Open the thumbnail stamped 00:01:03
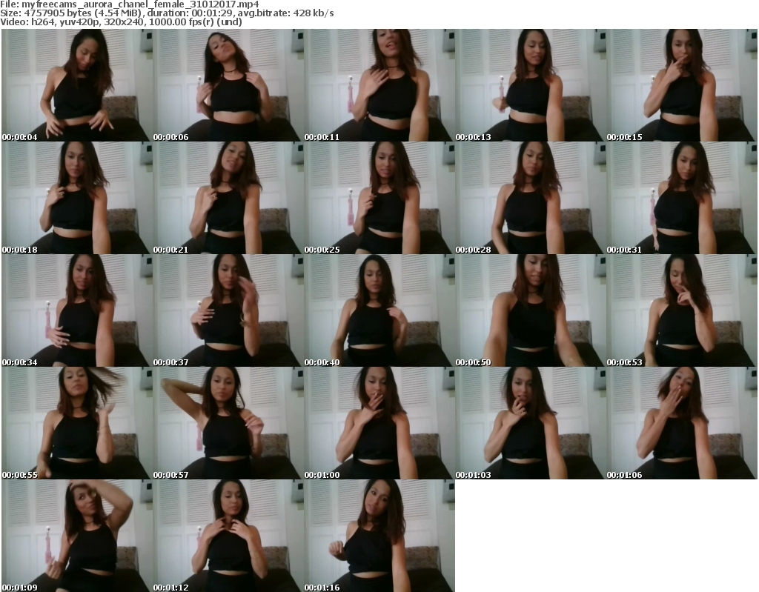 531,423
